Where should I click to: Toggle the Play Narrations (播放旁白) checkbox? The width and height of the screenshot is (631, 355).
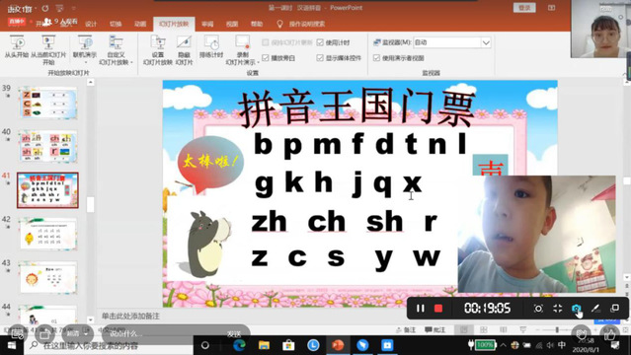pyautogui.click(x=266, y=58)
